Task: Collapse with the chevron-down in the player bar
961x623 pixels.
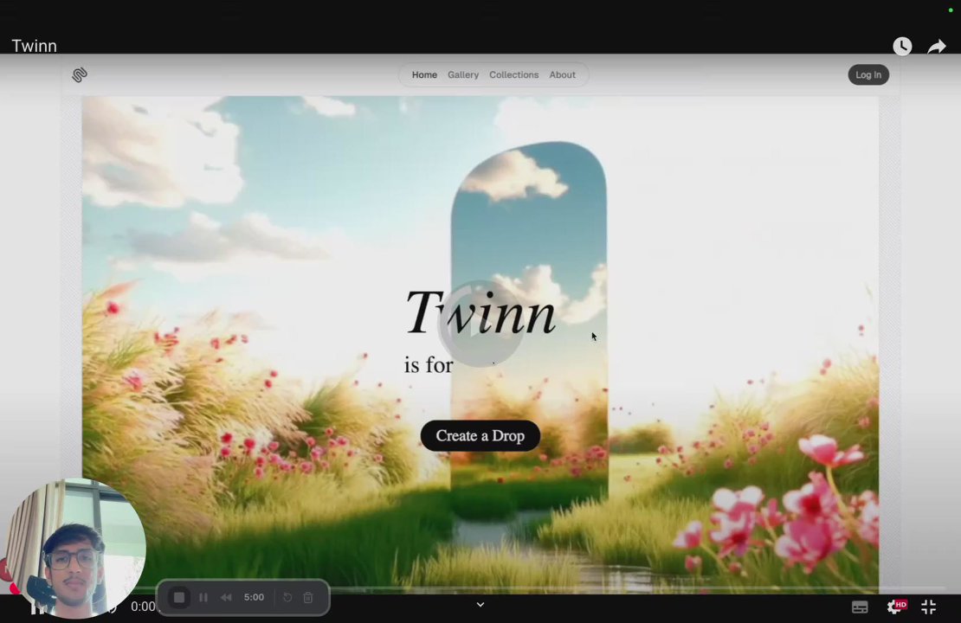Action: (480, 605)
